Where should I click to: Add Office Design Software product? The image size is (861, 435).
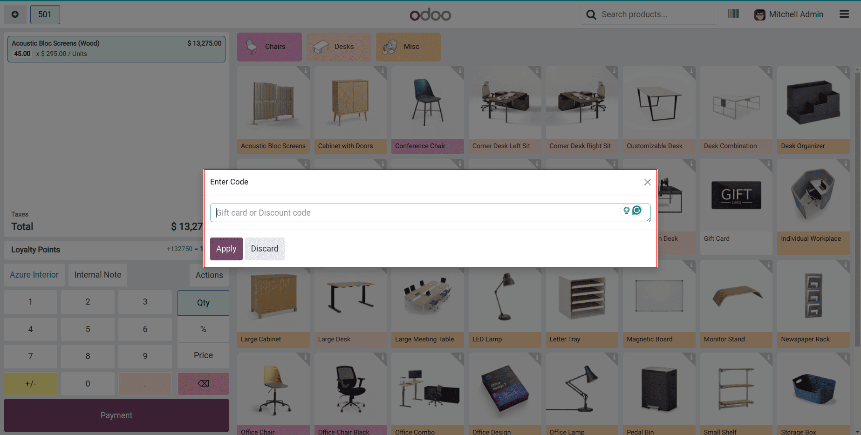click(x=505, y=394)
